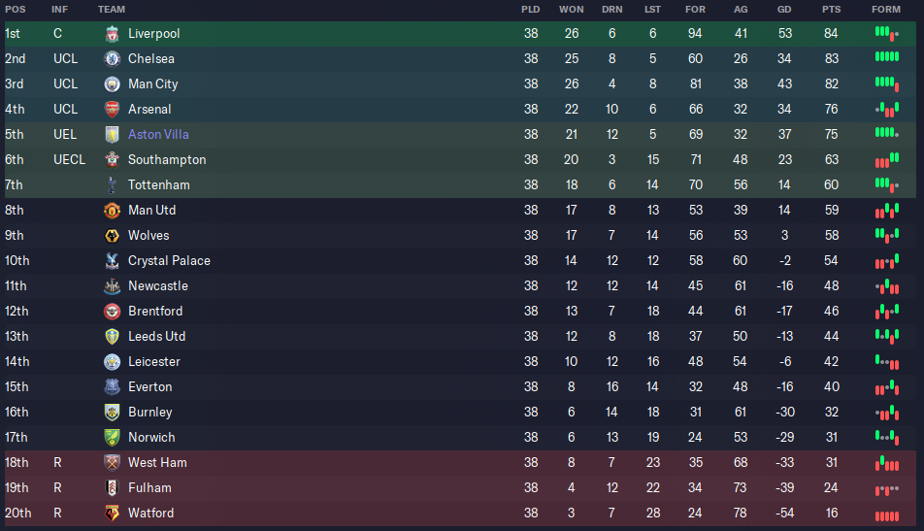
Task: Click the POS column header
Action: point(16,10)
